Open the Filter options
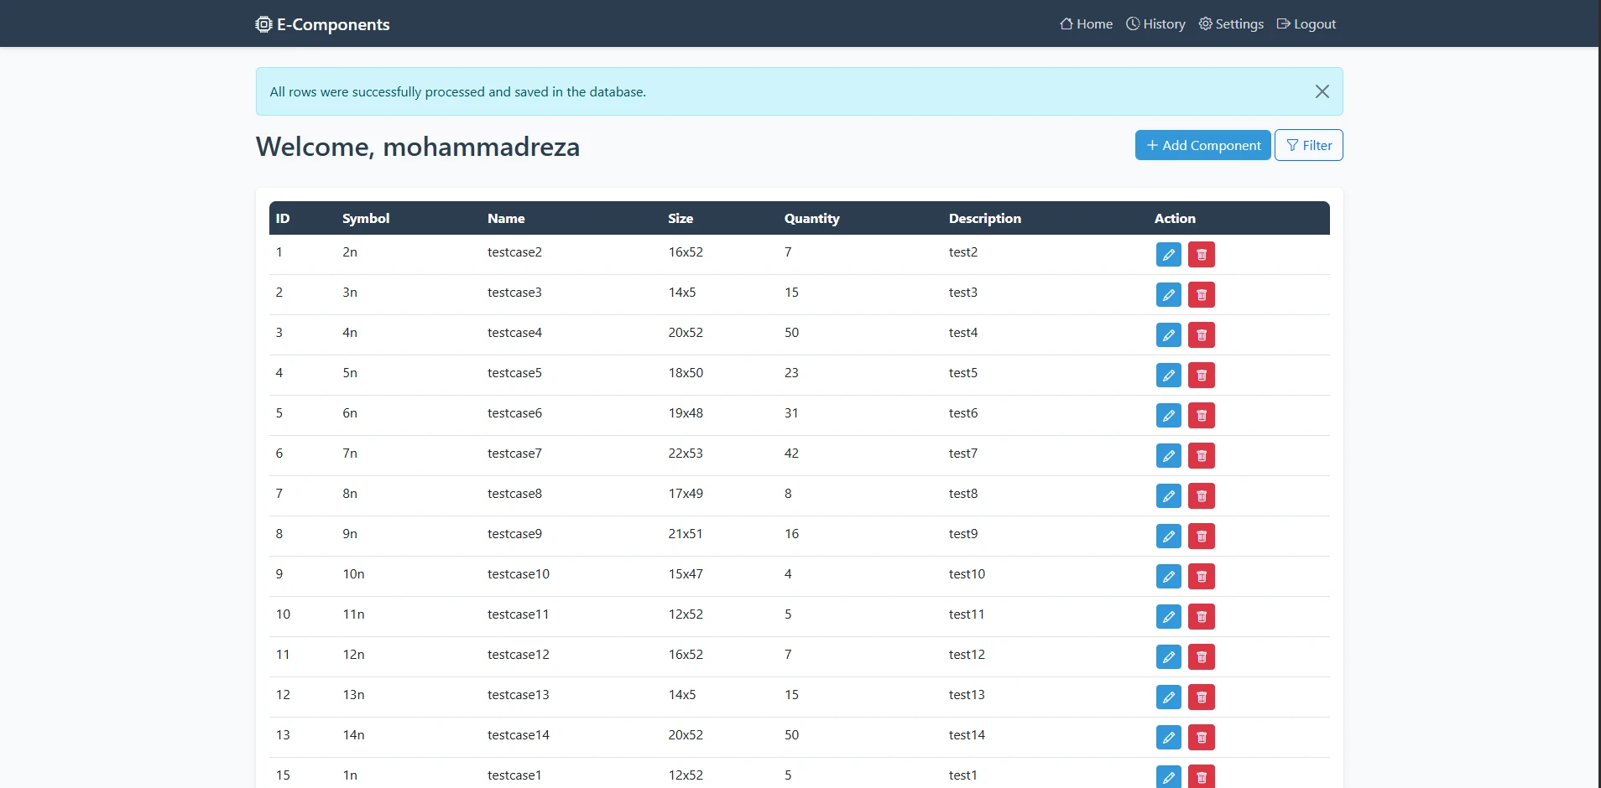The width and height of the screenshot is (1601, 788). tap(1308, 145)
